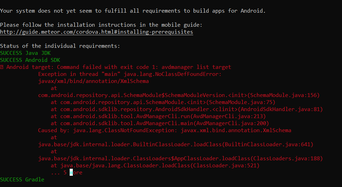Click the '(ClassLoader.java:521)' stack reference

225,166
